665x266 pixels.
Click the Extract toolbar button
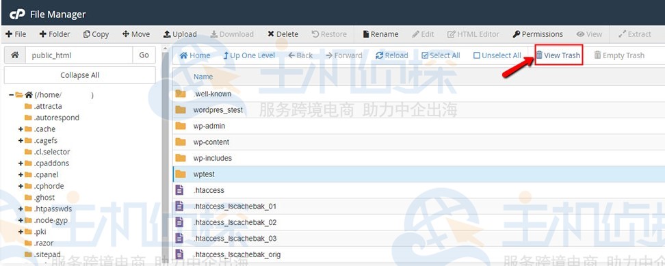point(635,34)
